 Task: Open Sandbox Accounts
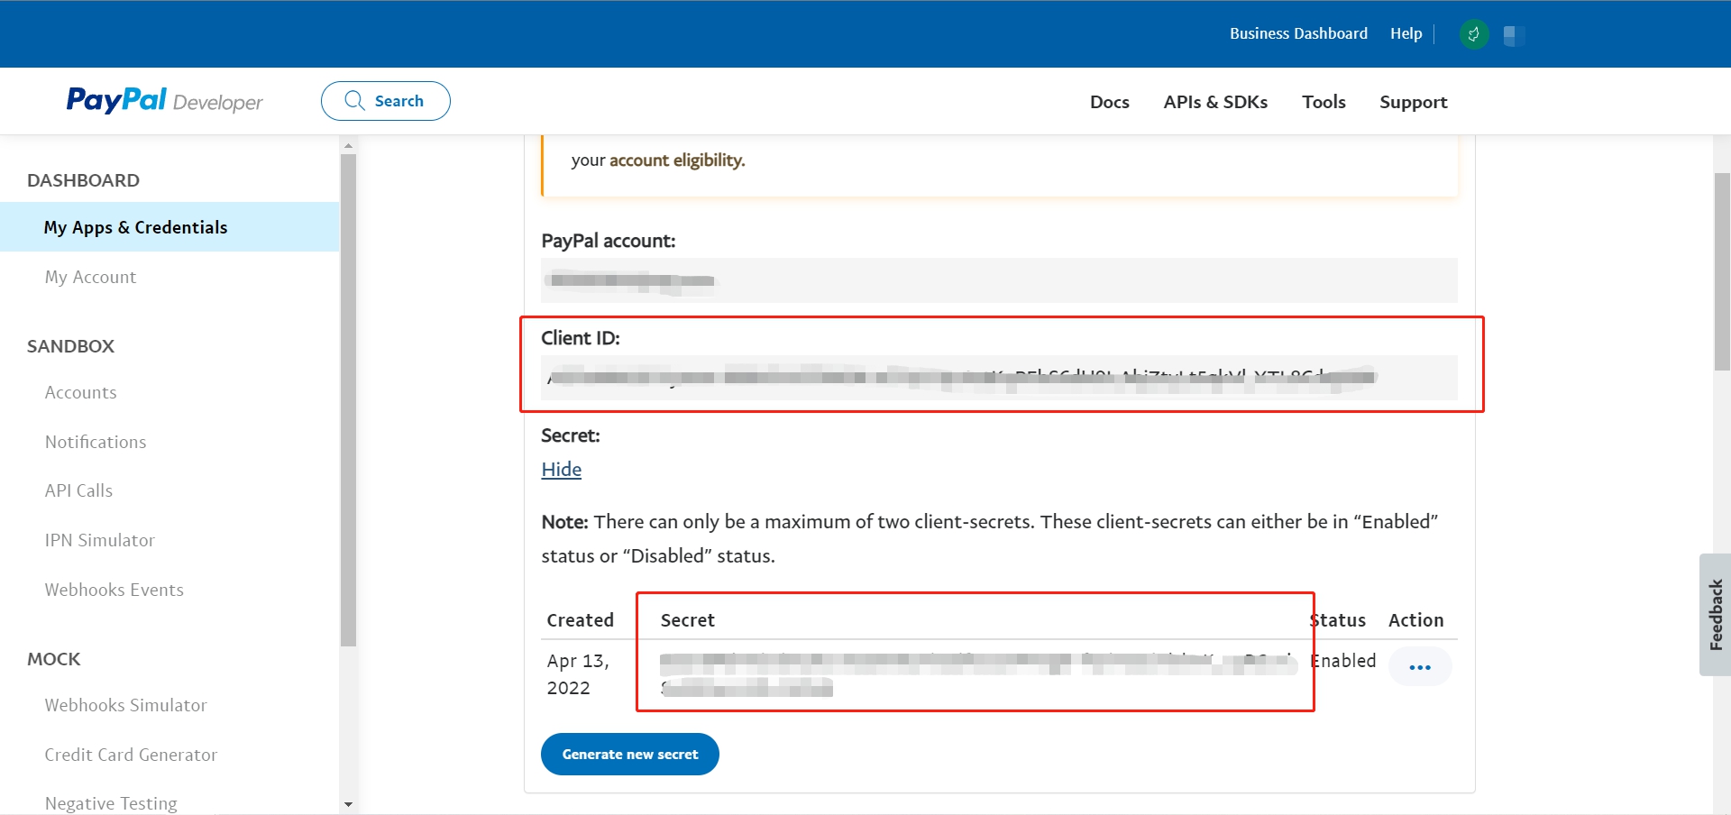pos(81,392)
